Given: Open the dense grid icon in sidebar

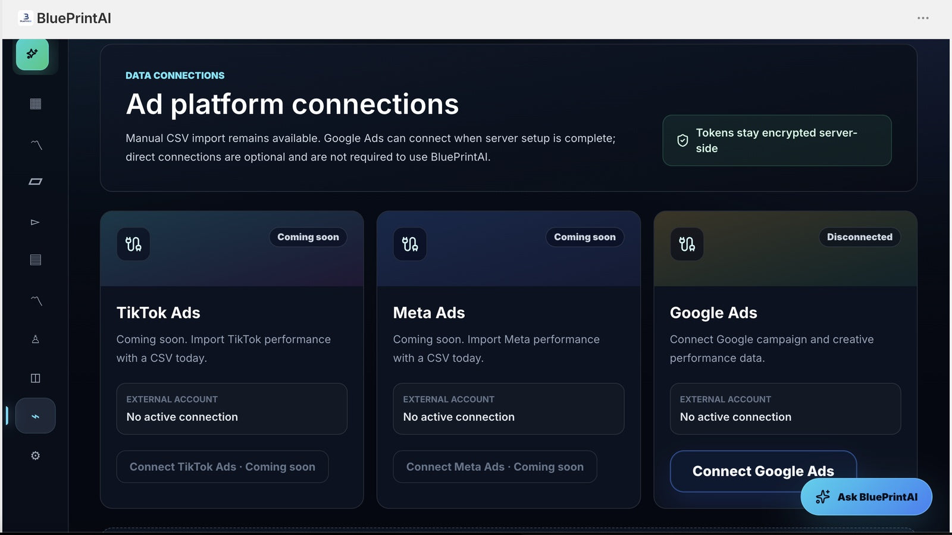Looking at the screenshot, I should click(36, 104).
